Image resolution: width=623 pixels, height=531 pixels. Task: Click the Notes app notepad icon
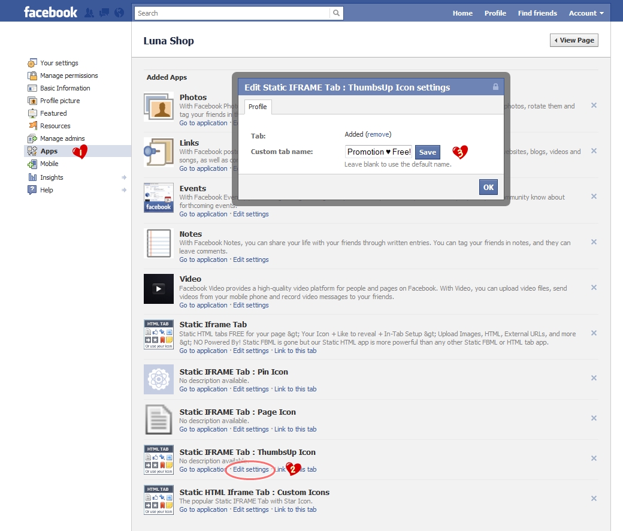[159, 243]
